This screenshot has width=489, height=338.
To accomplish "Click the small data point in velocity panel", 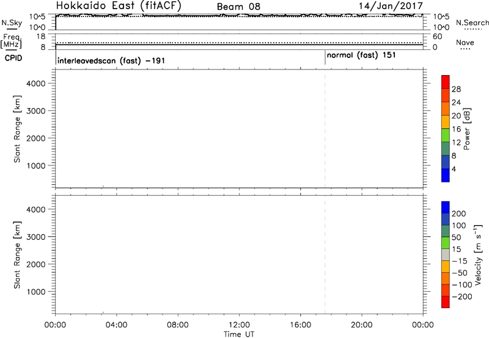I will [103, 312].
